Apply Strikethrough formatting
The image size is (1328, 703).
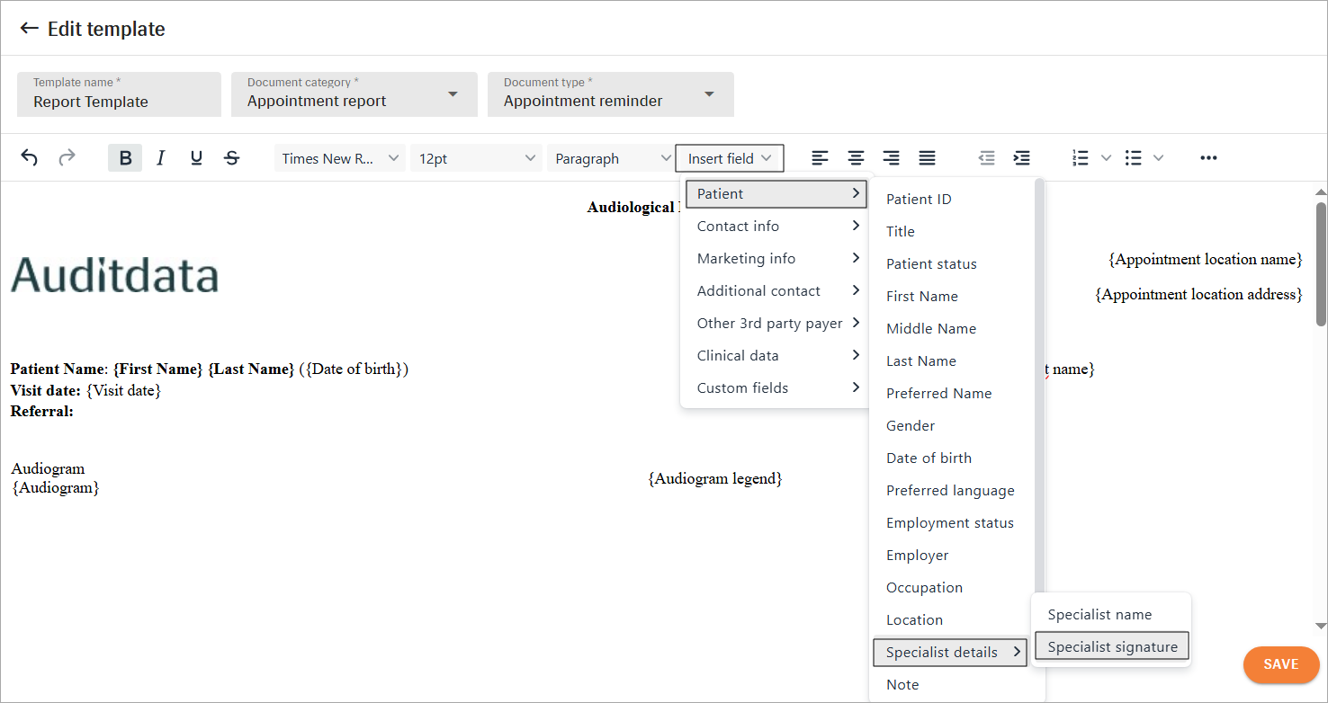click(x=232, y=158)
